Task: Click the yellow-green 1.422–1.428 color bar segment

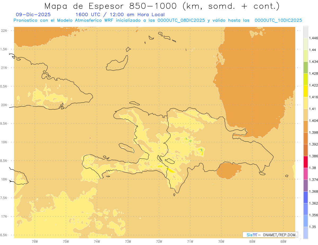Action: [x=306, y=79]
